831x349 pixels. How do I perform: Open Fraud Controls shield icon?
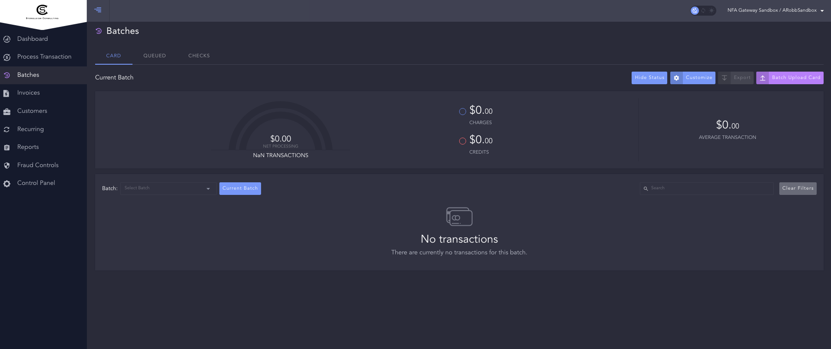tap(7, 165)
